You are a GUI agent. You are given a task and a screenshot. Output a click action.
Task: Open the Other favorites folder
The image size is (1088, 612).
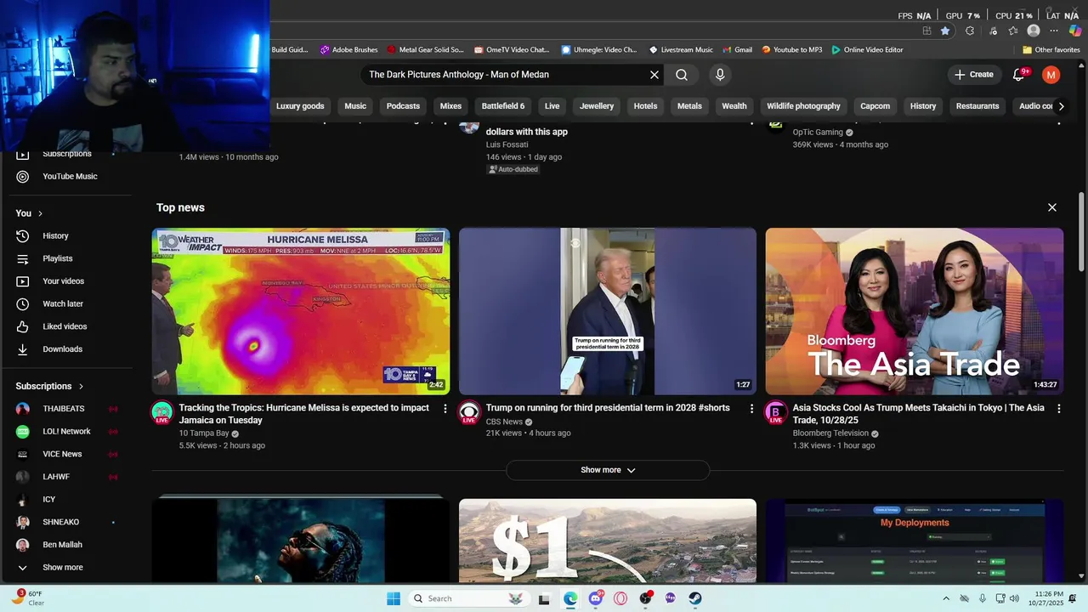tap(1051, 50)
